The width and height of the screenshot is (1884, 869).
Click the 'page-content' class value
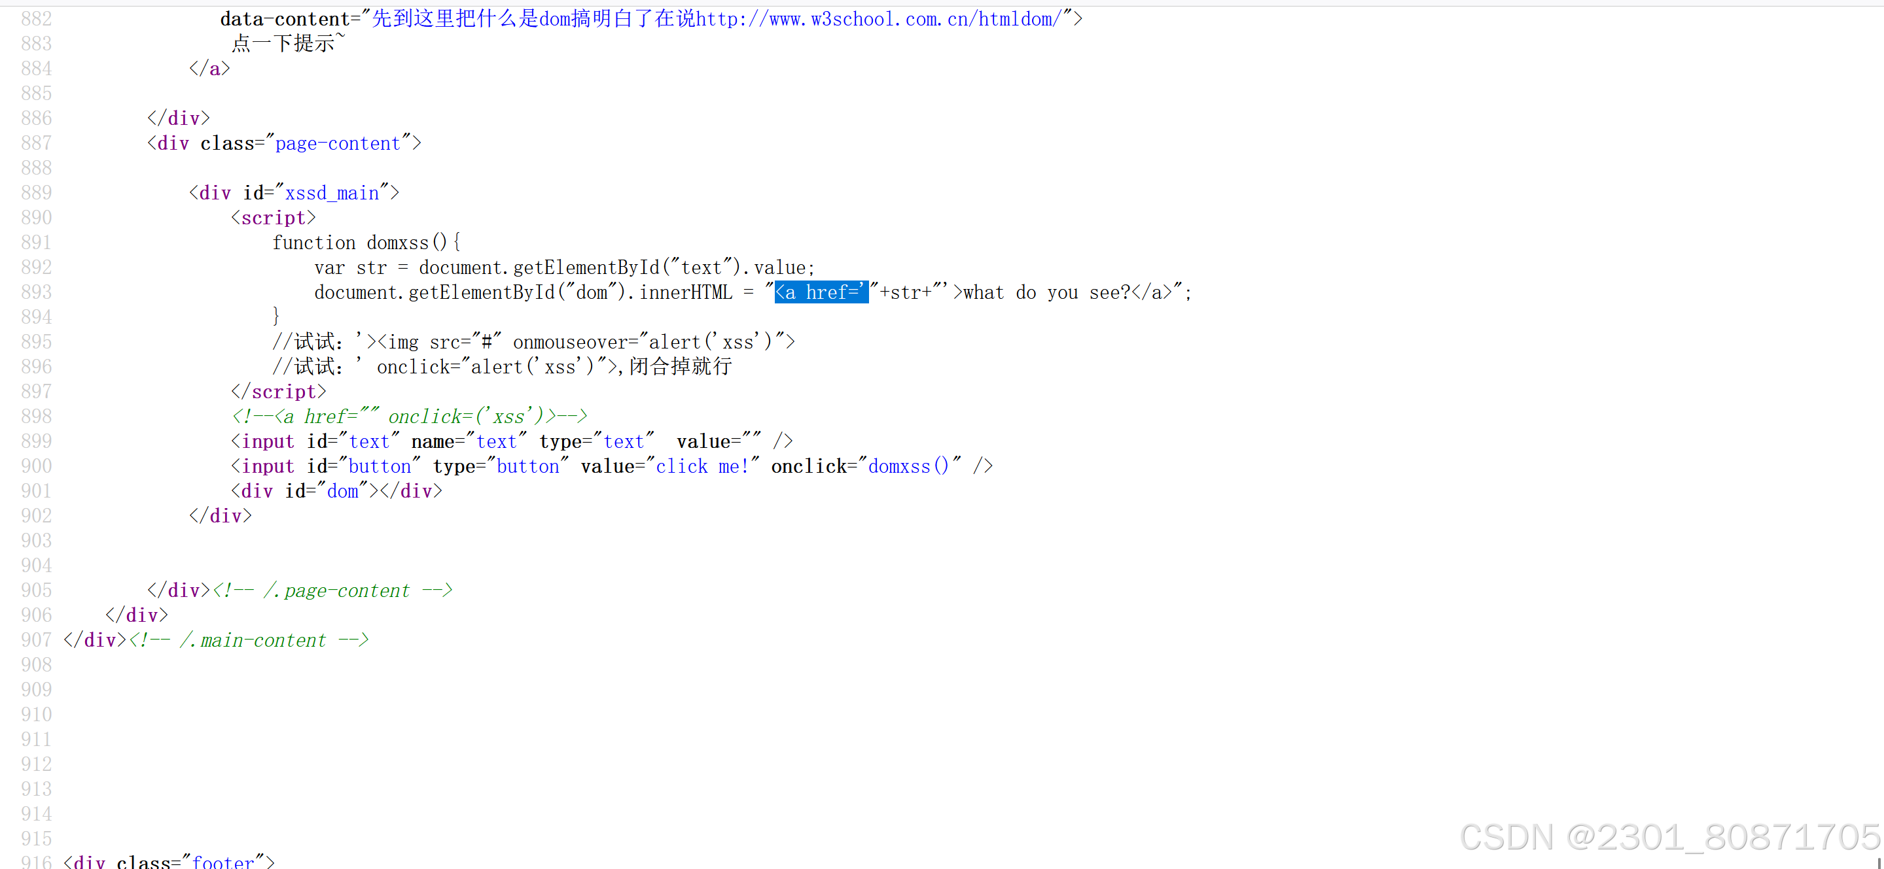click(x=338, y=143)
